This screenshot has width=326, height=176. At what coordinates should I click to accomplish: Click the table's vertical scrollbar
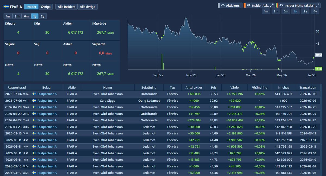(321, 130)
